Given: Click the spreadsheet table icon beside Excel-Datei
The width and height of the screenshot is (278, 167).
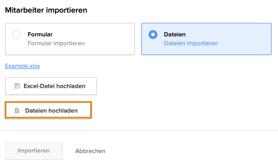Looking at the screenshot, I should [17, 86].
